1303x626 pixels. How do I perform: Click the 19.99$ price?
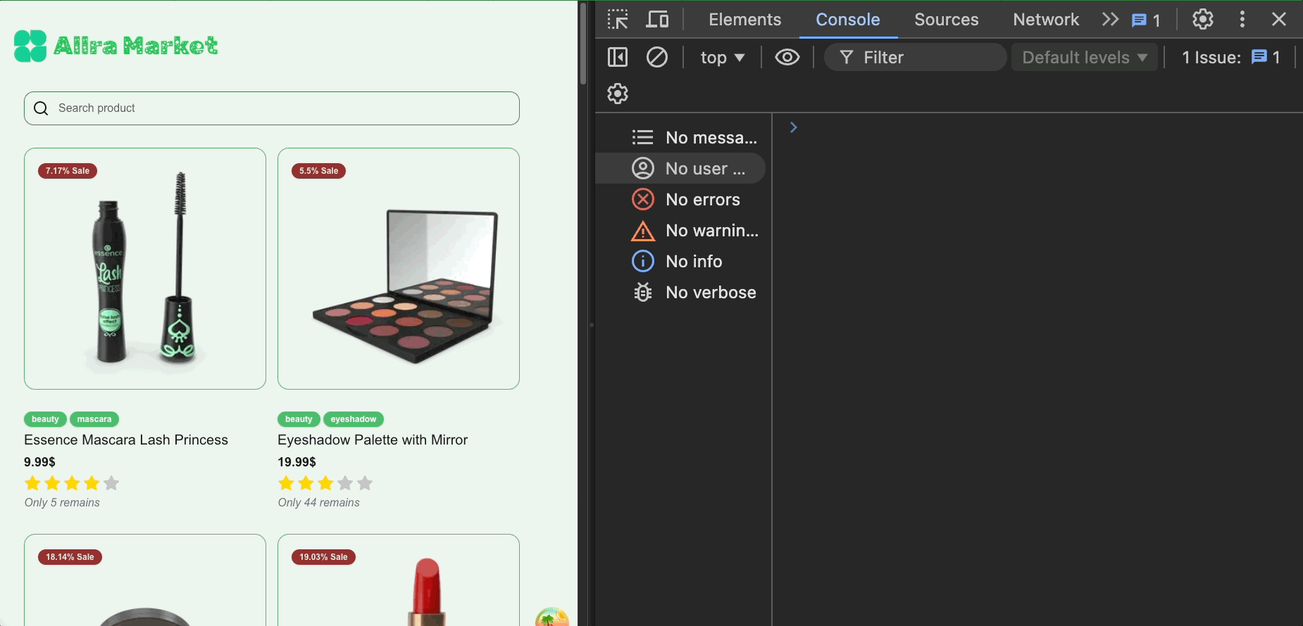tap(297, 462)
